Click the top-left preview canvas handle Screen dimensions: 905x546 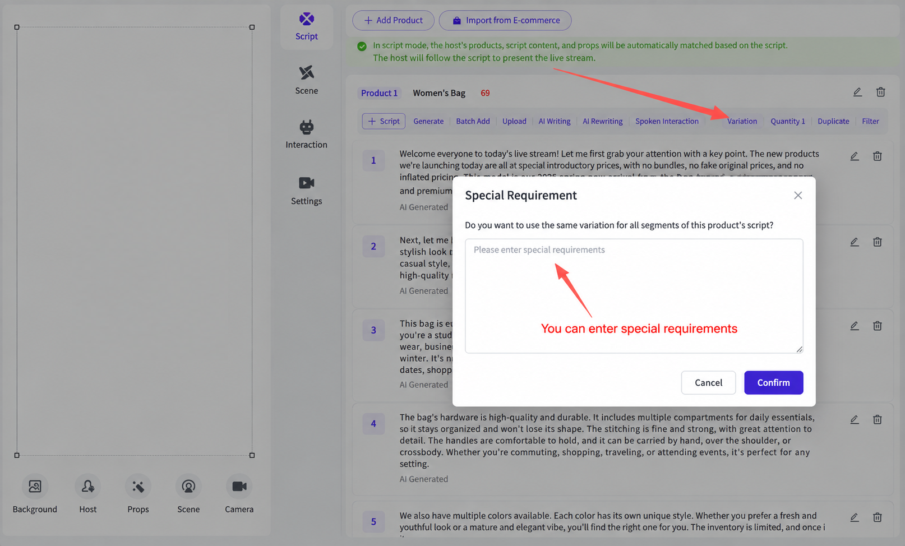coord(17,27)
